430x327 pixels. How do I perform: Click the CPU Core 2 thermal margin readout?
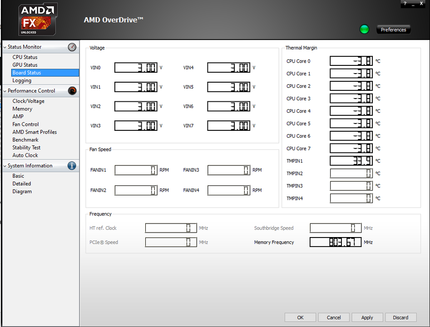click(351, 86)
